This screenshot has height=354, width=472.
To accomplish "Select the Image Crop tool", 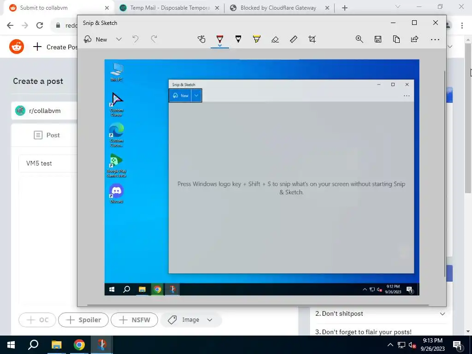I will tap(312, 39).
